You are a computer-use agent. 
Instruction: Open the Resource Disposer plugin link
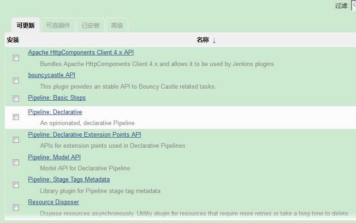(53, 202)
